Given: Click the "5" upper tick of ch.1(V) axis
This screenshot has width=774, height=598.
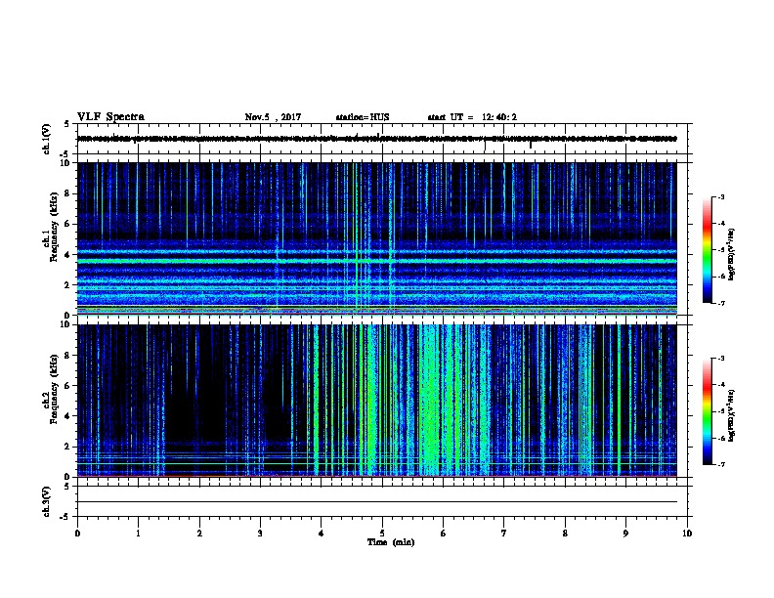Looking at the screenshot, I should pos(67,124).
